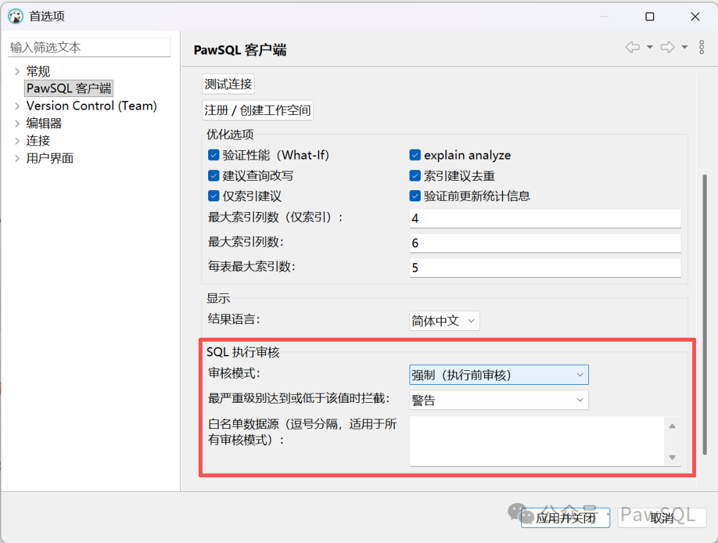The width and height of the screenshot is (718, 543).
Task: Expand the 常规 tree node
Action: tap(17, 71)
